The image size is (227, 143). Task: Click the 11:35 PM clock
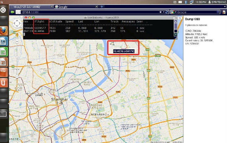[x=201, y=2]
